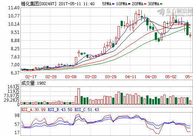Click the RSI axis value 17
Screen dimensions: 193x136
coord(17,133)
